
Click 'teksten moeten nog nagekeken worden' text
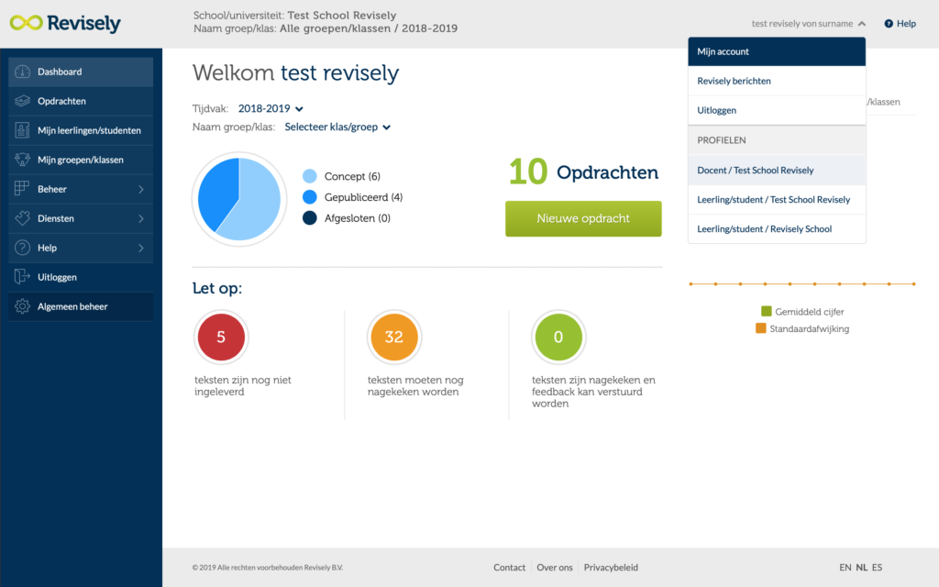tap(415, 386)
